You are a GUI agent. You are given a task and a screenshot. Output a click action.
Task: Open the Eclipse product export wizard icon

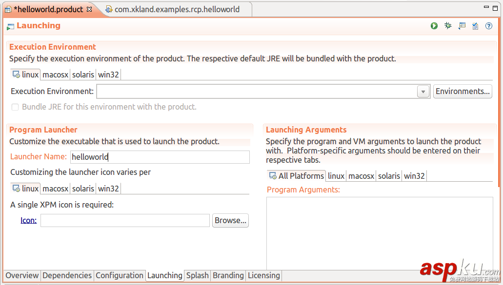pyautogui.click(x=462, y=26)
